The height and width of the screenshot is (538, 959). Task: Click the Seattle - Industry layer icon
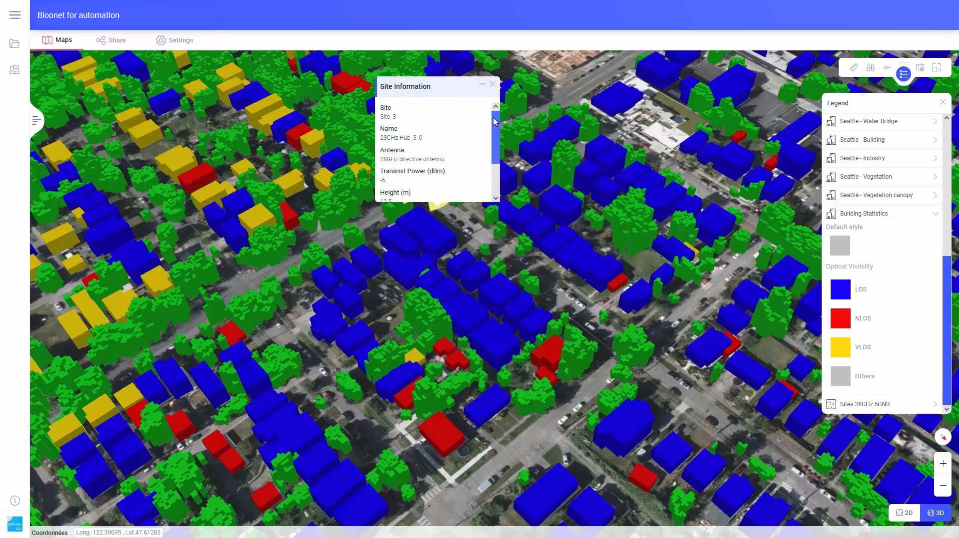tap(831, 158)
